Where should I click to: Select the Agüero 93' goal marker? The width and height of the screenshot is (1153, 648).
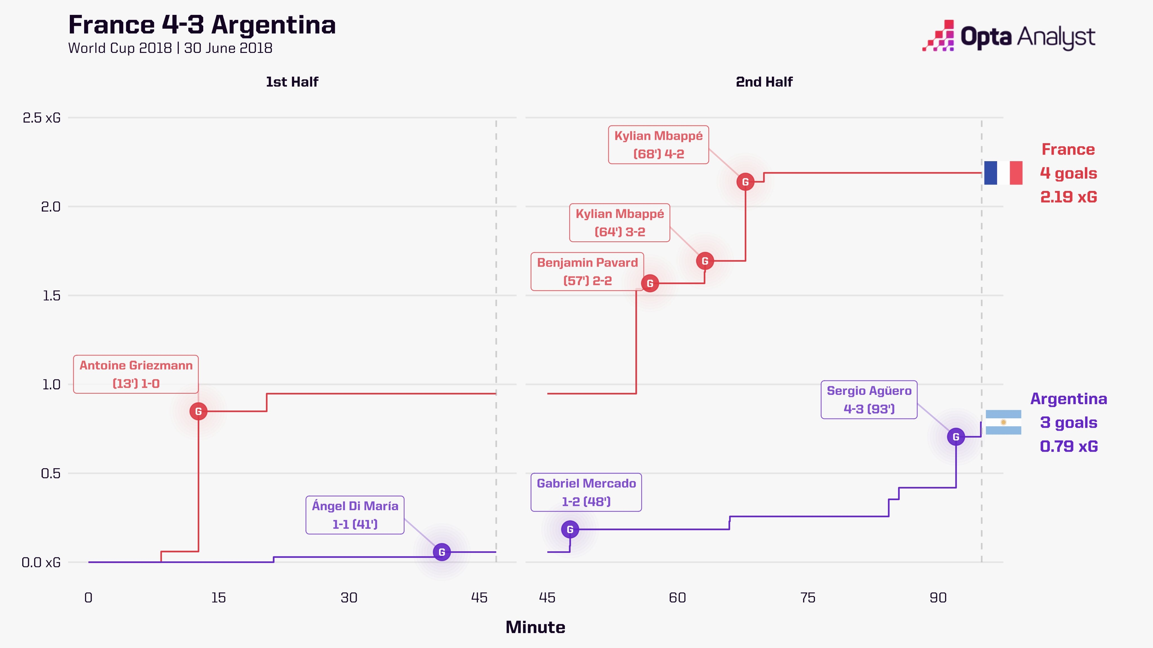point(956,437)
